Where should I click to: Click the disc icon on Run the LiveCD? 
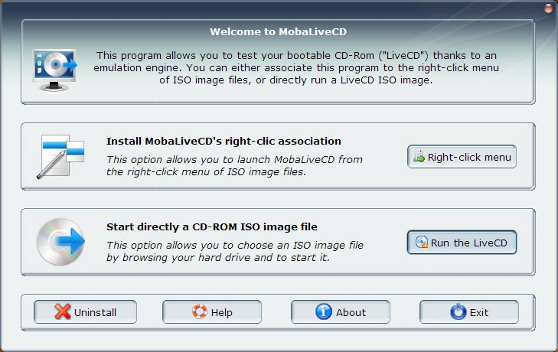tap(422, 242)
